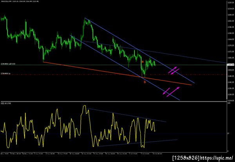Select the orange support trendline
Screen dimensions: 235x162
tap(117, 73)
